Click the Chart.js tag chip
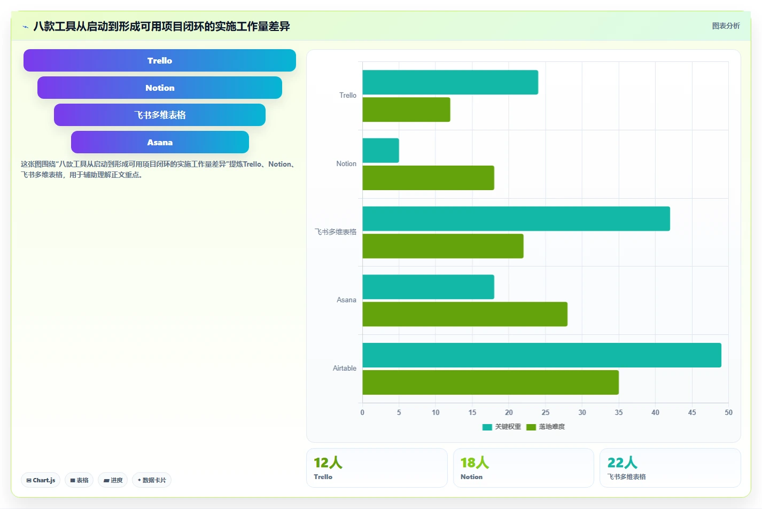Viewport: 762px width, 509px height. [41, 480]
